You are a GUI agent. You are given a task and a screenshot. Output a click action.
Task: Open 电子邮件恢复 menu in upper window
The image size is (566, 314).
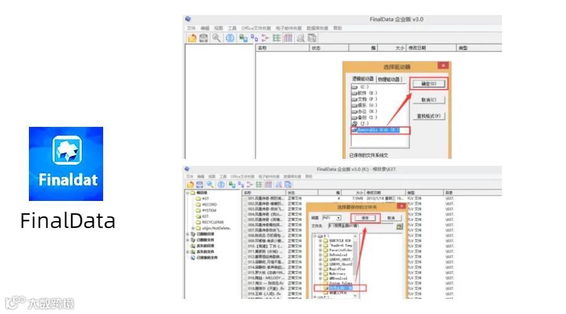click(x=289, y=28)
